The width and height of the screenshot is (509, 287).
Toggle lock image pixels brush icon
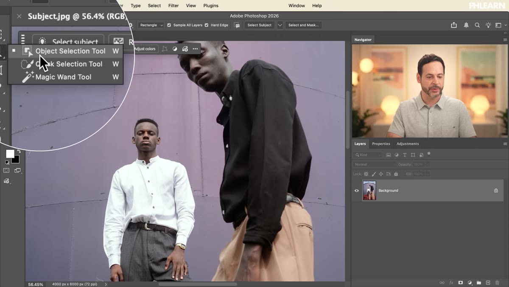coord(374,174)
